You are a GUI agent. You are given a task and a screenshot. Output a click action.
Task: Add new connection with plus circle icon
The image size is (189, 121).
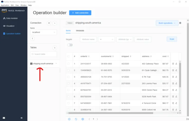tap(55, 23)
